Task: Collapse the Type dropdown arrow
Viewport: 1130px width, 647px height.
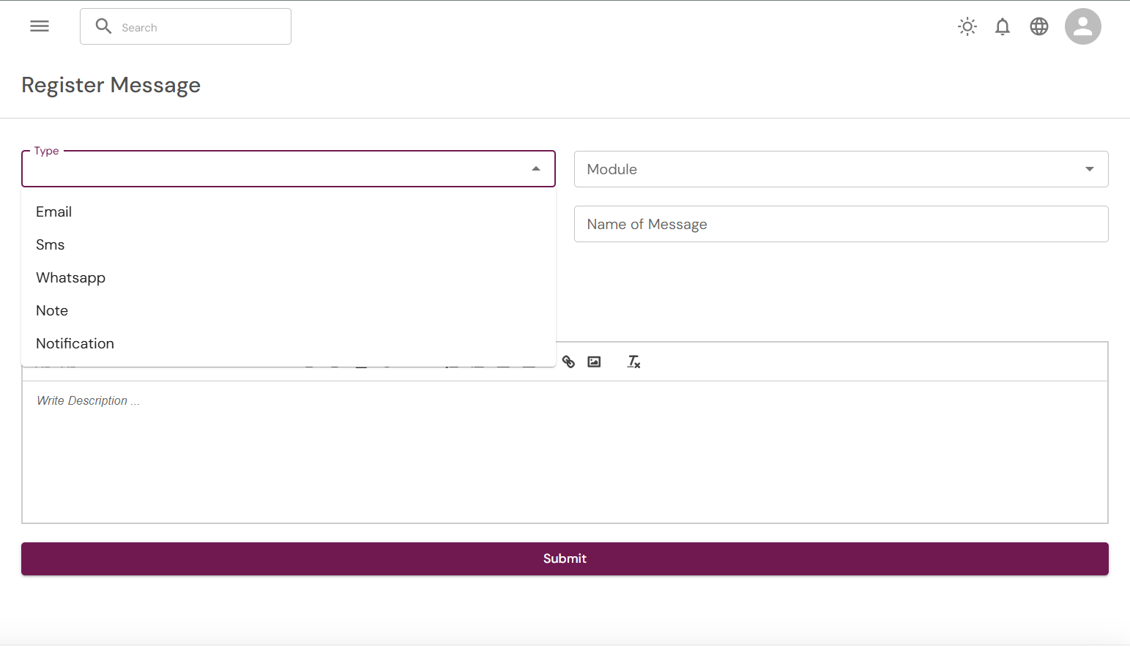Action: (x=536, y=169)
